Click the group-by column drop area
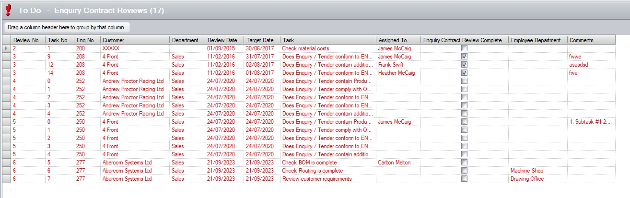This screenshot has height=198, width=630. [x=67, y=27]
